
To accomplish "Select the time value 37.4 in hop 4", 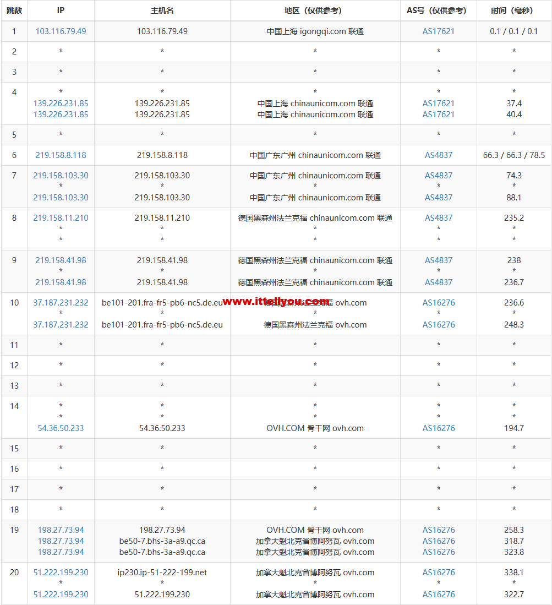I will [x=514, y=103].
